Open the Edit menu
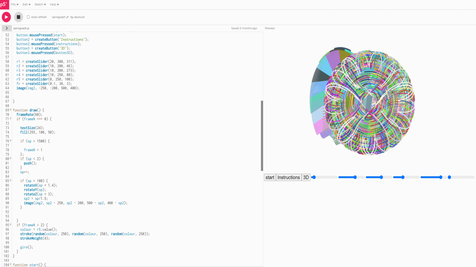The image size is (476, 267). (x=26, y=4)
